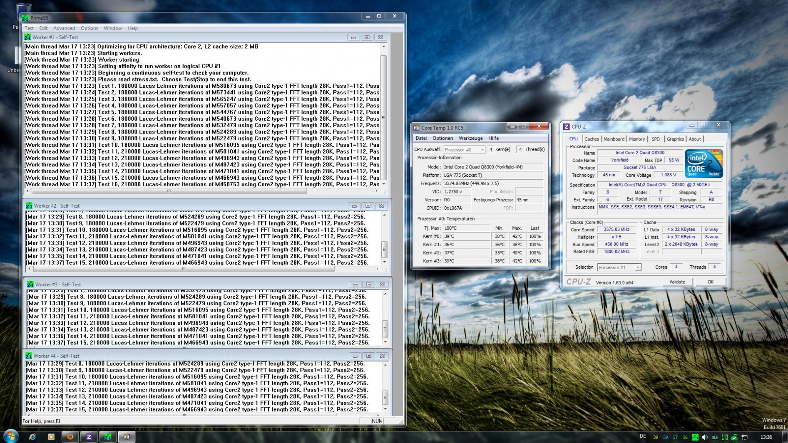Image resolution: width=788 pixels, height=443 pixels.
Task: Expand the CPU-Z Selection Processor #1 dropdown
Action: (x=638, y=267)
